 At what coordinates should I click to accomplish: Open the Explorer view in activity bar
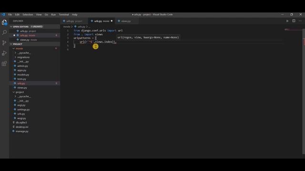point(4,22)
